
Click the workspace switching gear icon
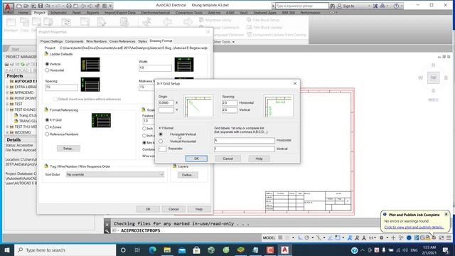(381, 238)
